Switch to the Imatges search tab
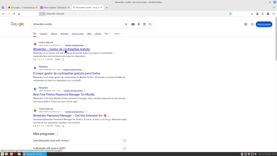277x156 pixels. point(43,34)
